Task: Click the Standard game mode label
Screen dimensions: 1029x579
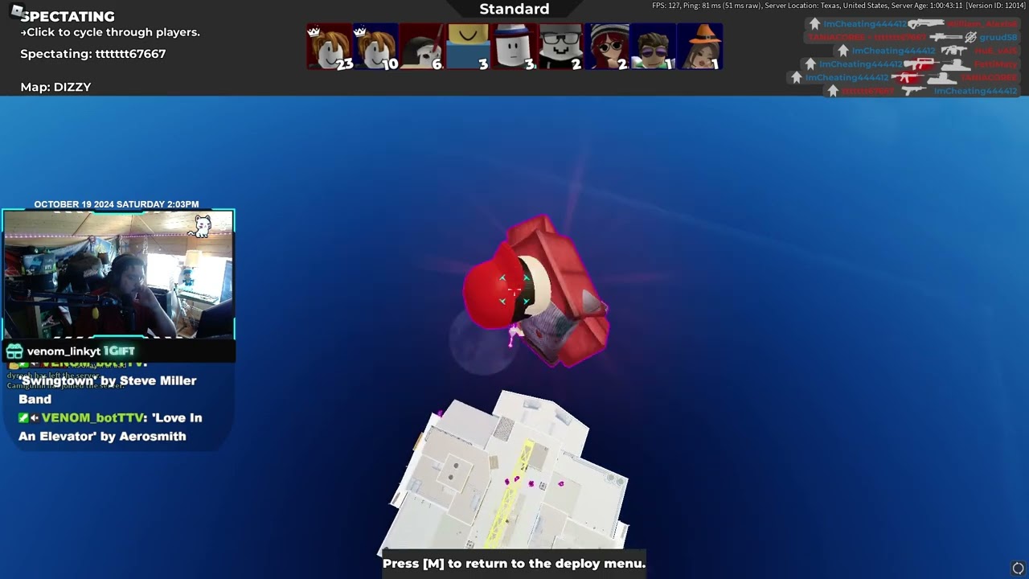Action: (x=514, y=9)
